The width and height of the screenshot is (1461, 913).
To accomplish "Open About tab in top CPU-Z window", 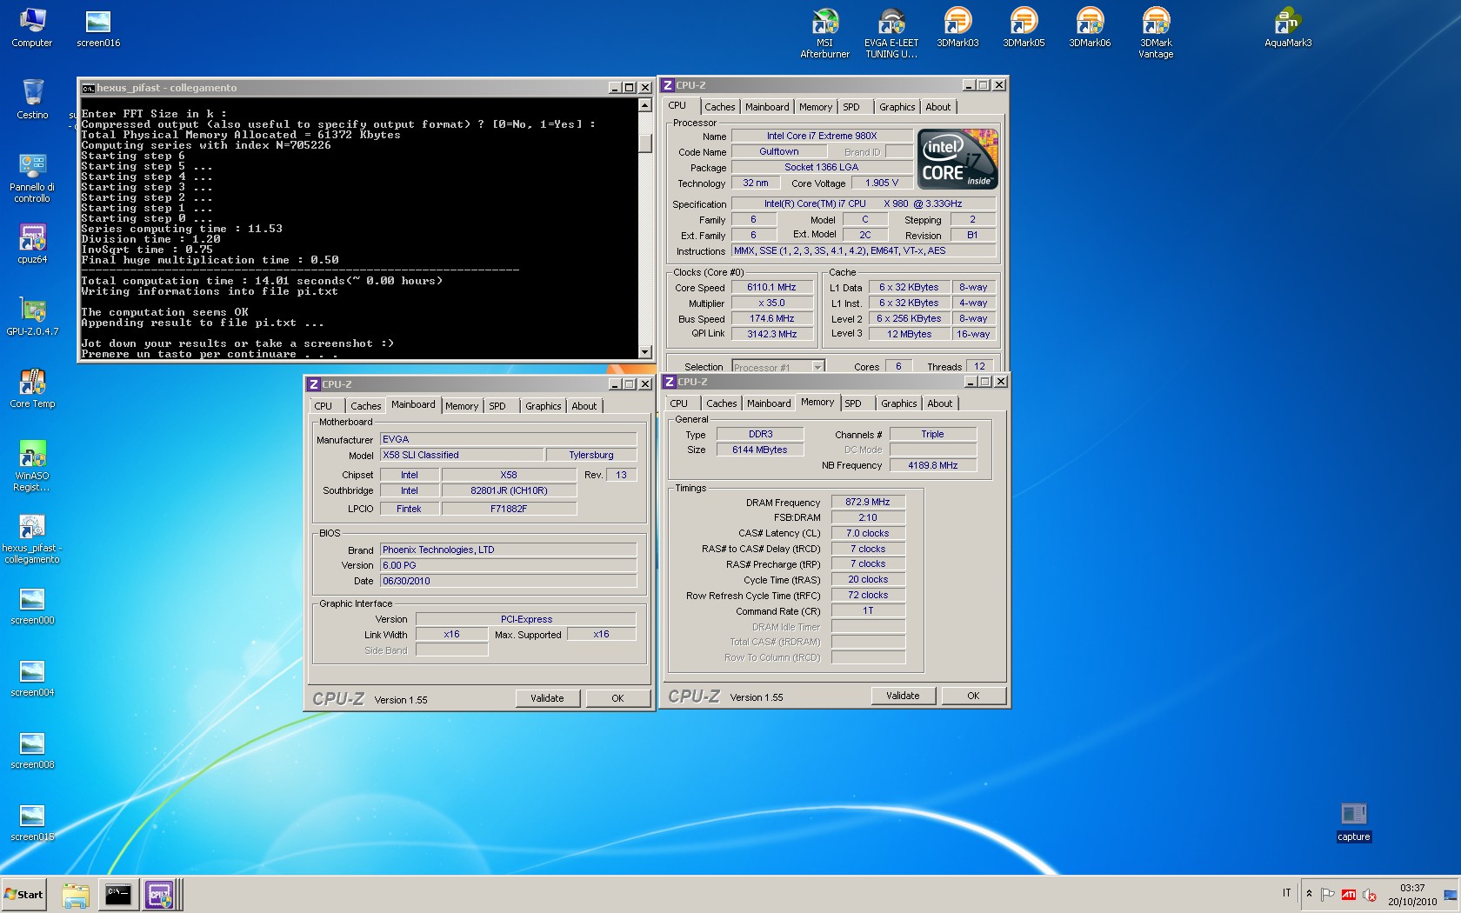I will coord(937,107).
